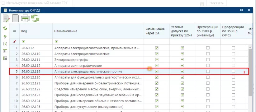Select Приборы для измерения биоэлектрических потенциалов row
The width and height of the screenshot is (256, 112).
tap(98, 83)
